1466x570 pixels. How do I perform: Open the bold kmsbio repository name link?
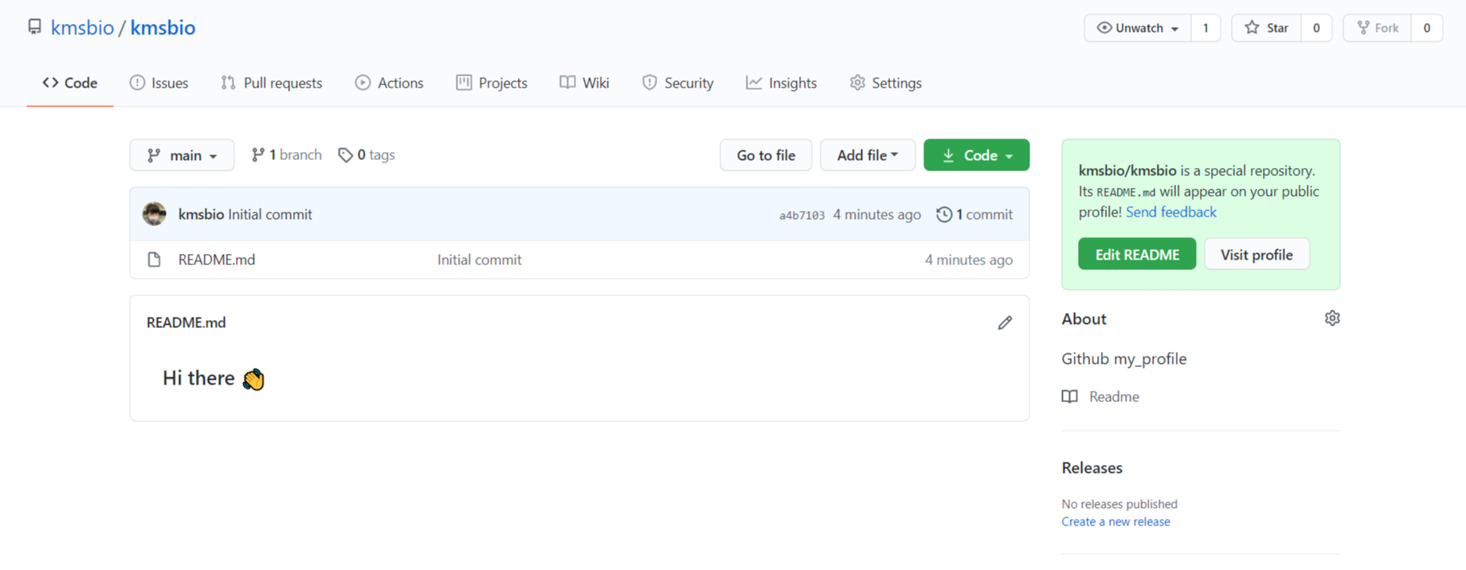[163, 28]
